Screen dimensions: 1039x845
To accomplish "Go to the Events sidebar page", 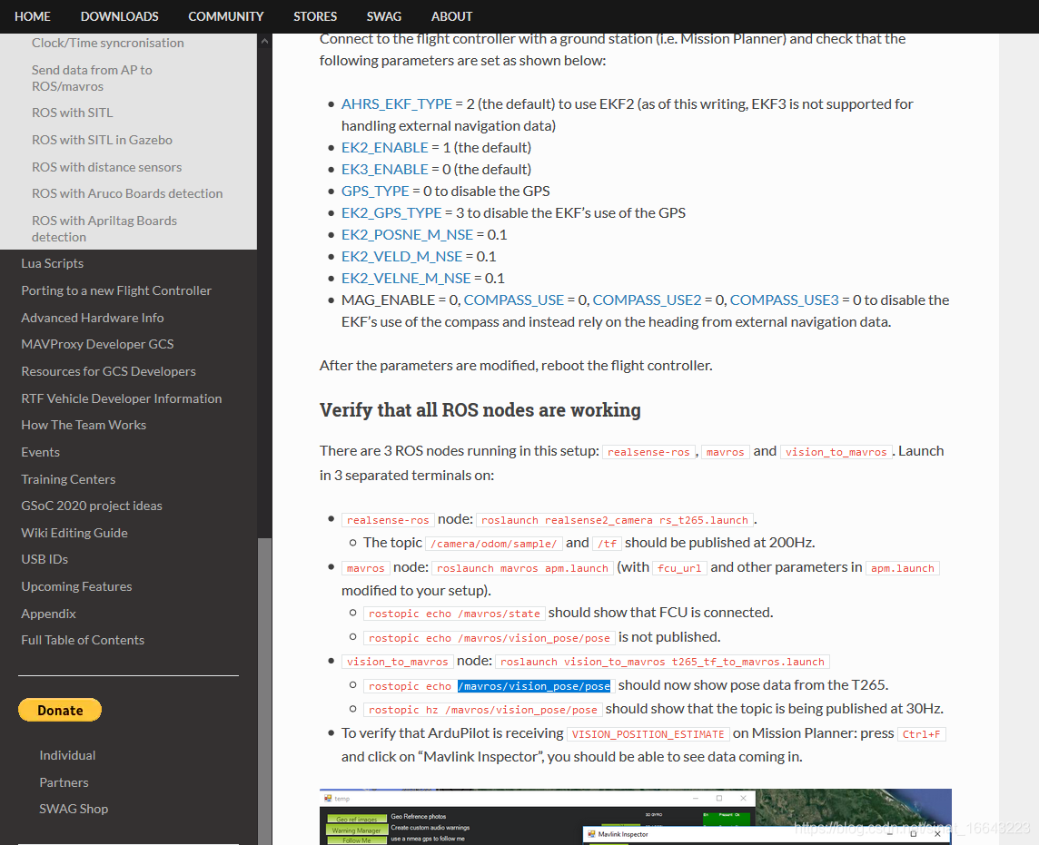I will (41, 452).
